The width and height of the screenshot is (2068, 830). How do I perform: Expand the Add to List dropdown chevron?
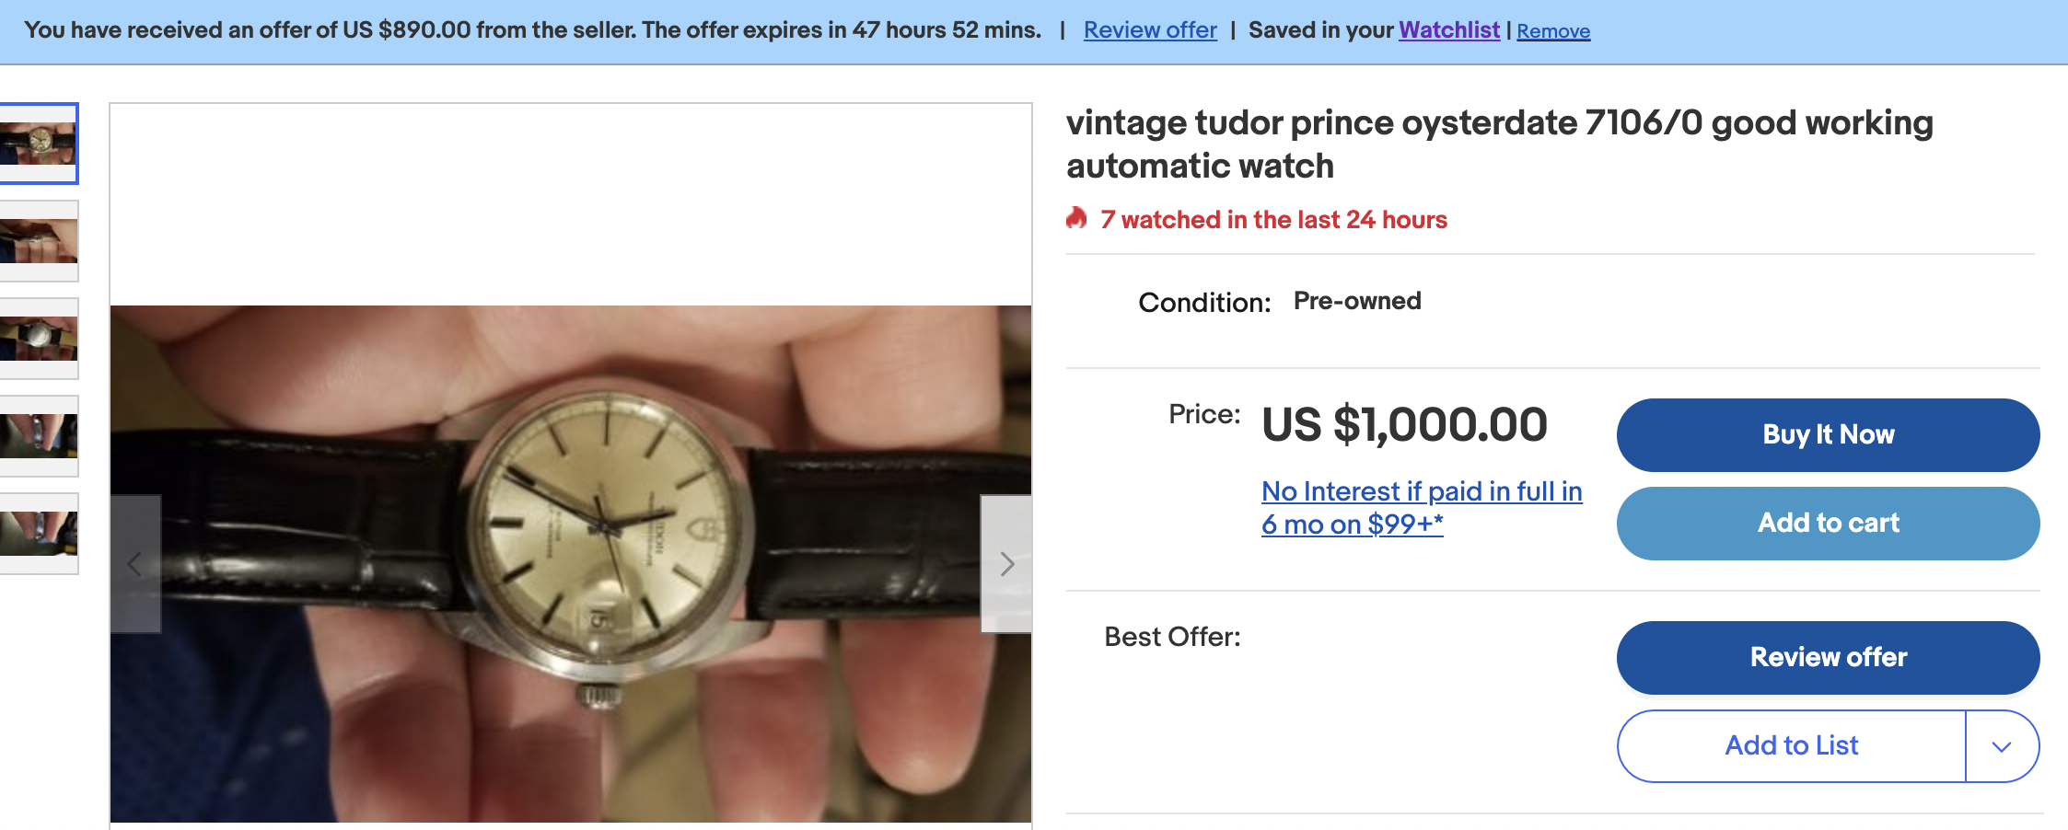pyautogui.click(x=2001, y=746)
